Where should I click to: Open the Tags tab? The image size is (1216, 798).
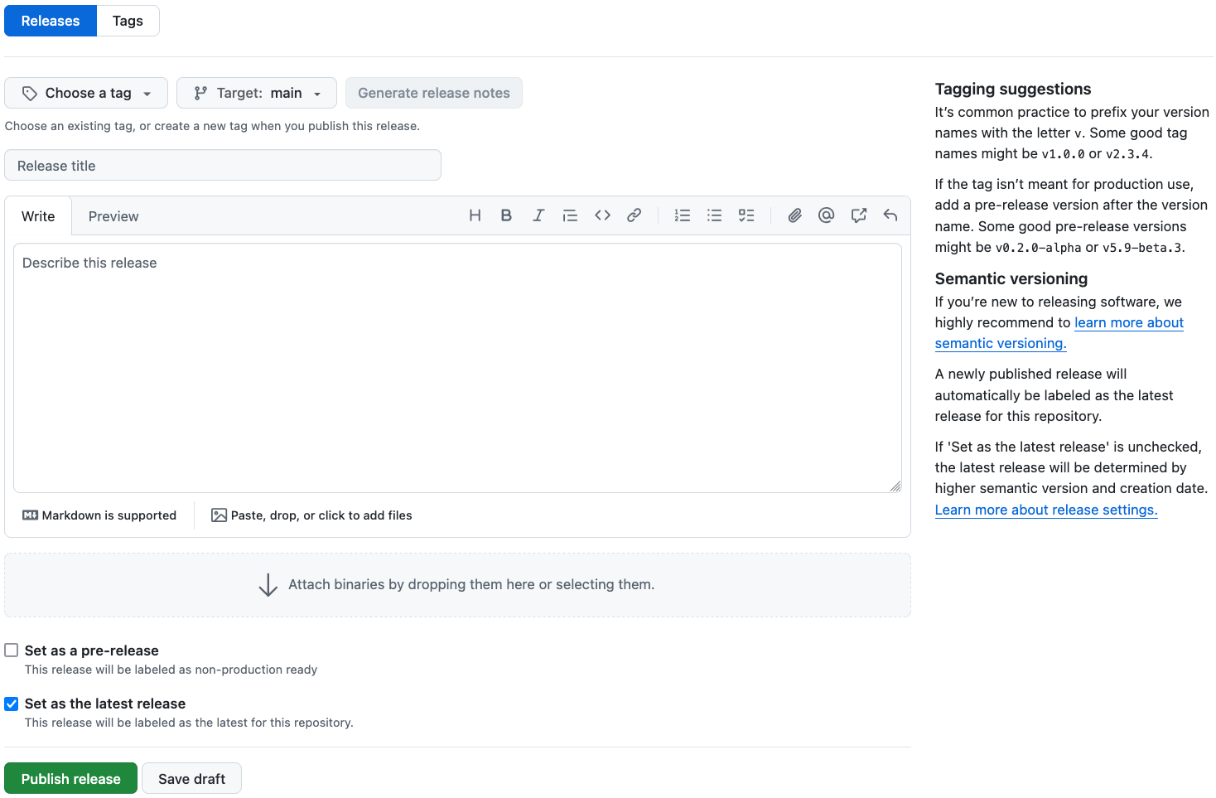click(x=128, y=21)
